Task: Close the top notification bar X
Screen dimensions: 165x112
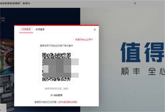Action: point(135,3)
